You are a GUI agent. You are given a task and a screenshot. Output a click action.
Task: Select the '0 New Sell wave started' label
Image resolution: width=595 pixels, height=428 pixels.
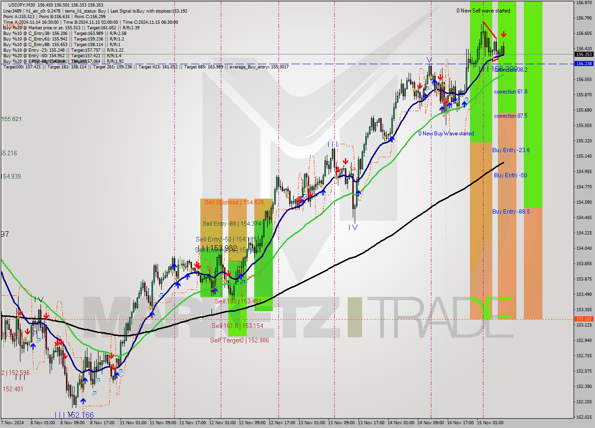point(483,11)
